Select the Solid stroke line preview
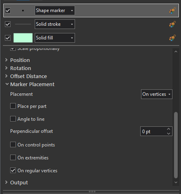 (23, 24)
